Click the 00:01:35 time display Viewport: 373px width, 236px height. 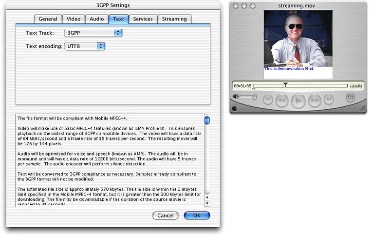click(242, 86)
